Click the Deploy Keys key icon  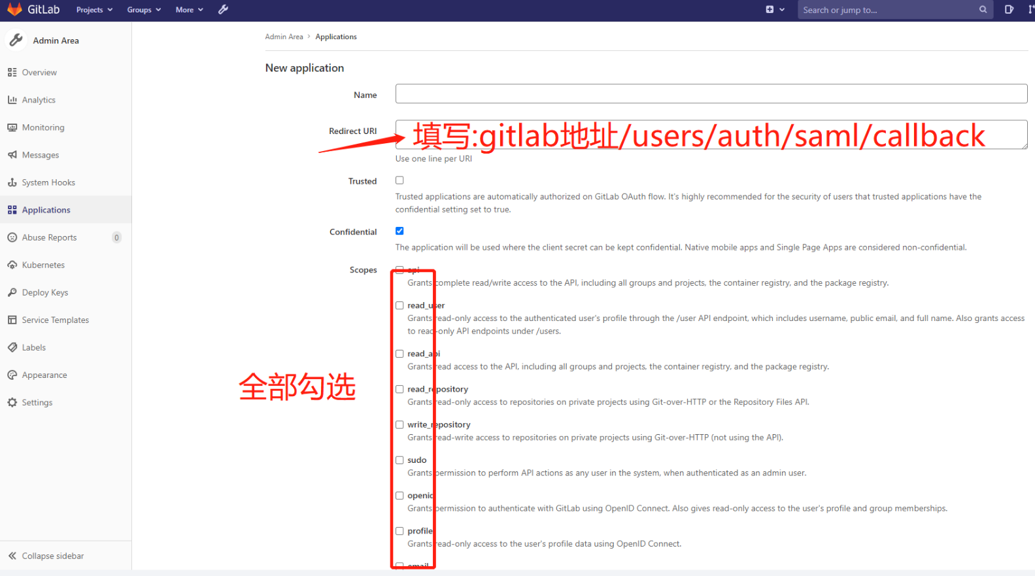pyautogui.click(x=12, y=292)
